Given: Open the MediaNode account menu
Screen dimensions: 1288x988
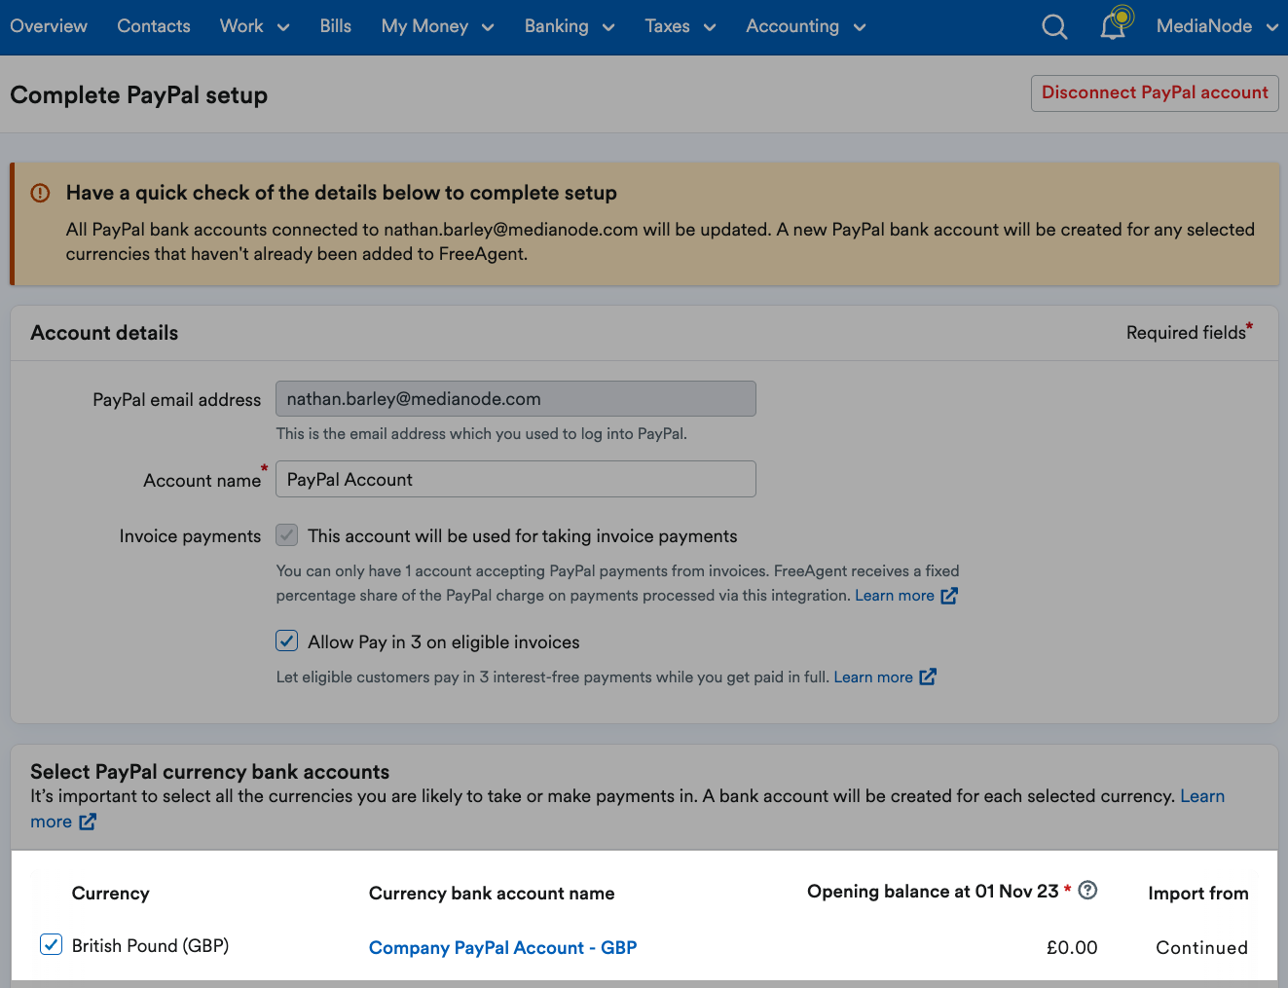Looking at the screenshot, I should pyautogui.click(x=1217, y=26).
